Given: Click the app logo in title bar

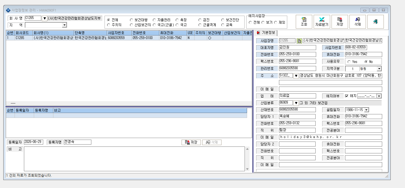Looking at the screenshot, I should 8,10.
